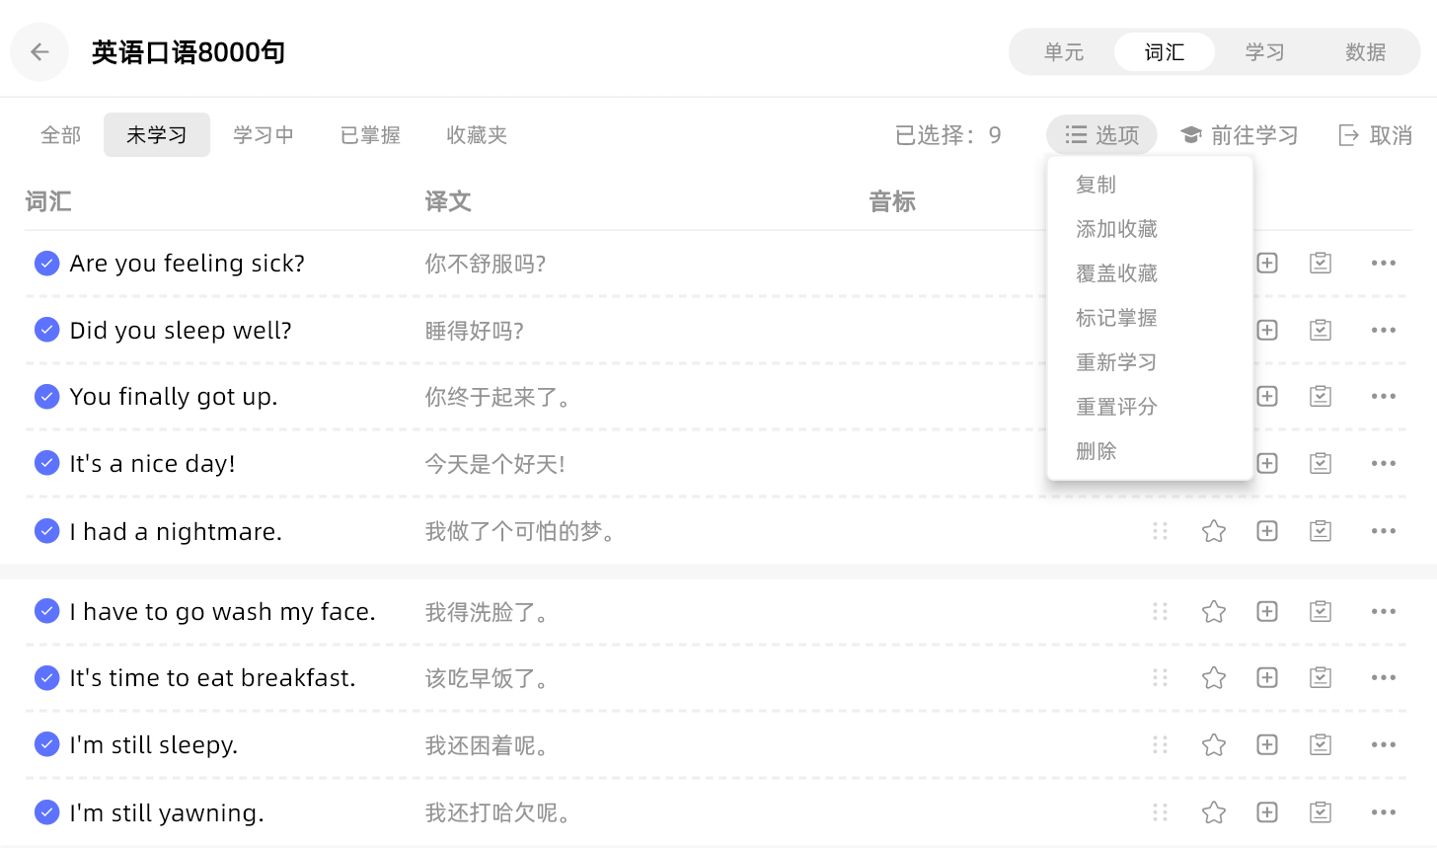Open the 数据 tab

click(1365, 52)
